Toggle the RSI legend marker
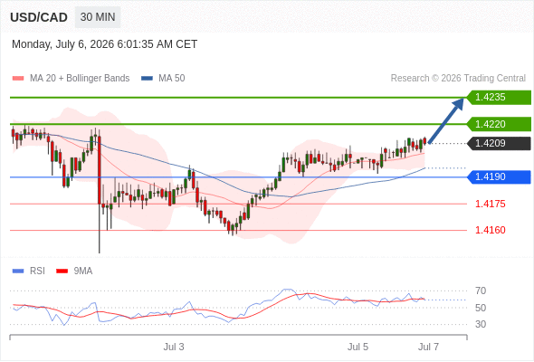The image size is (534, 362). (18, 271)
